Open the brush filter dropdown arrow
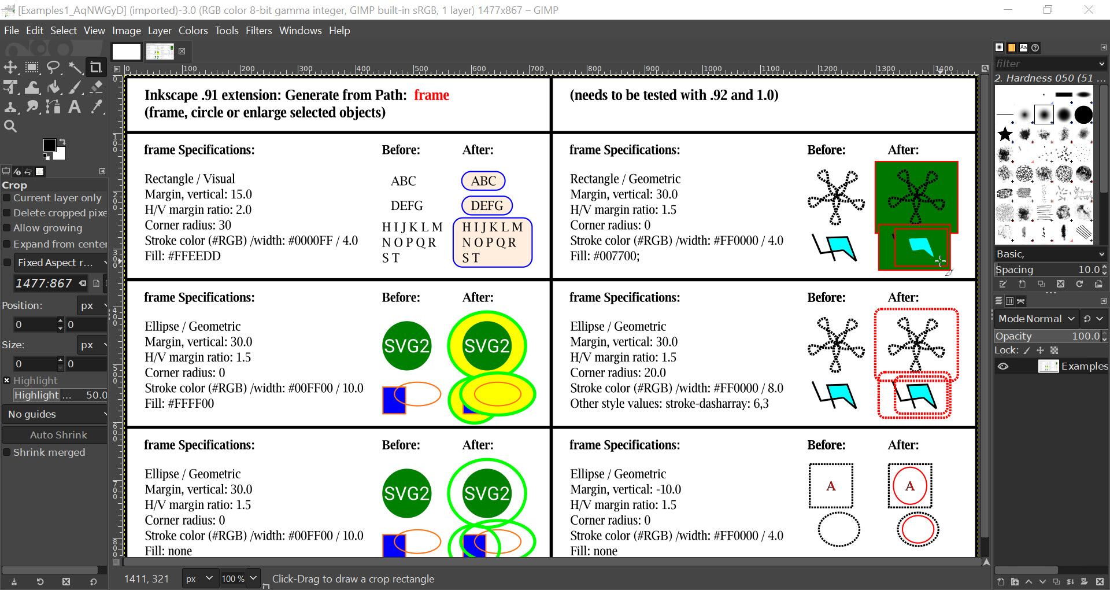1110x590 pixels. pos(1101,64)
